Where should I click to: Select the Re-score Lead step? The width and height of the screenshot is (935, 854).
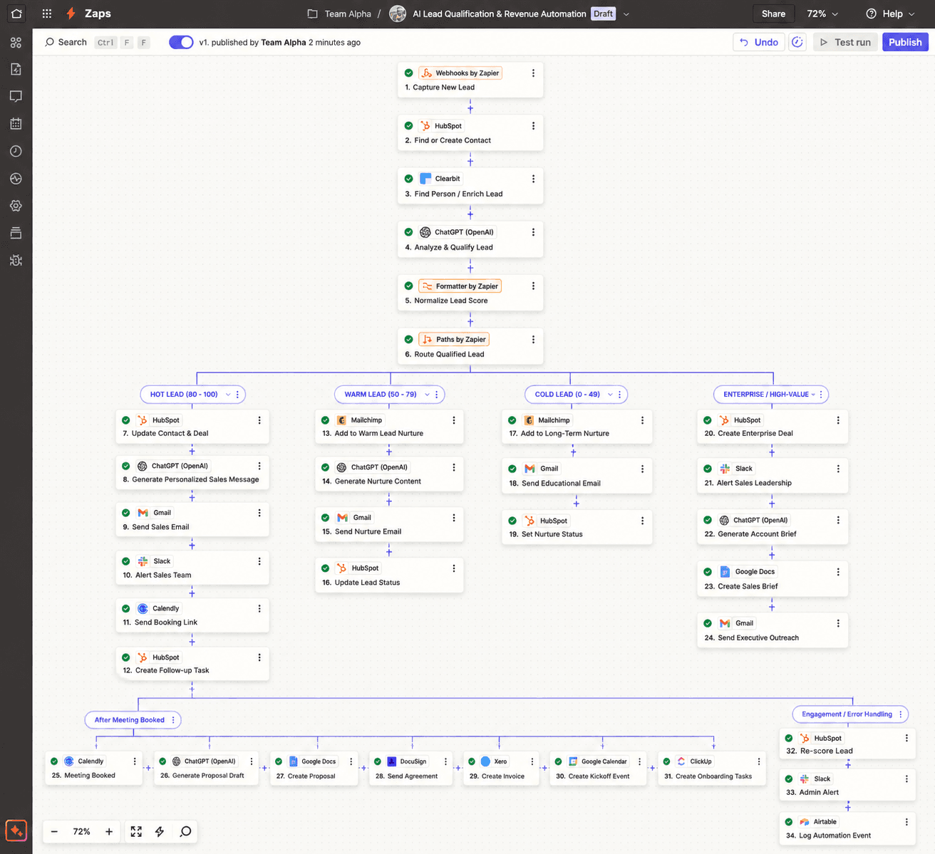[847, 744]
